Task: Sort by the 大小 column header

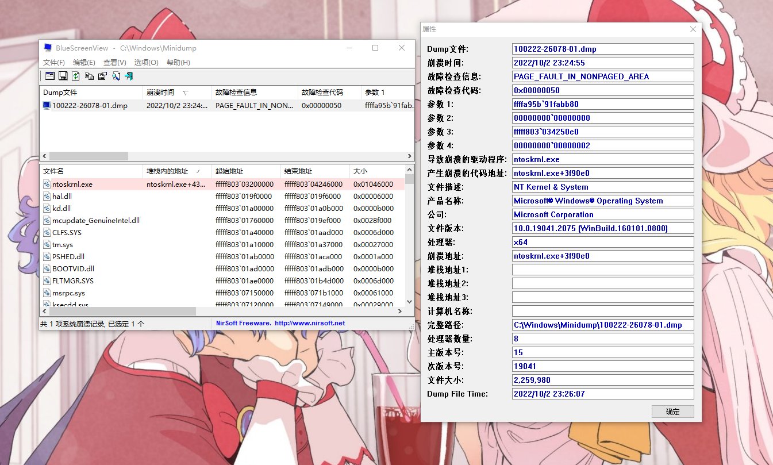Action: click(x=376, y=171)
